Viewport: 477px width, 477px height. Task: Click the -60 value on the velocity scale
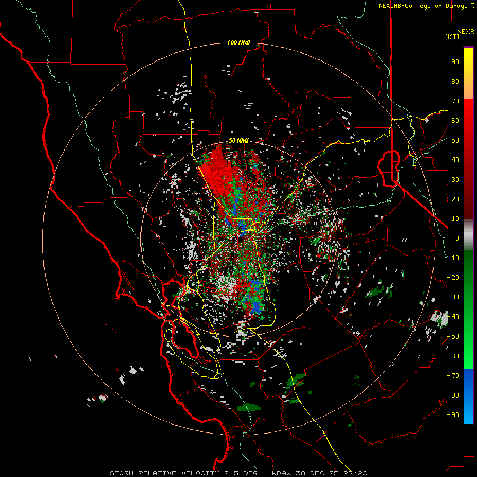(x=453, y=356)
